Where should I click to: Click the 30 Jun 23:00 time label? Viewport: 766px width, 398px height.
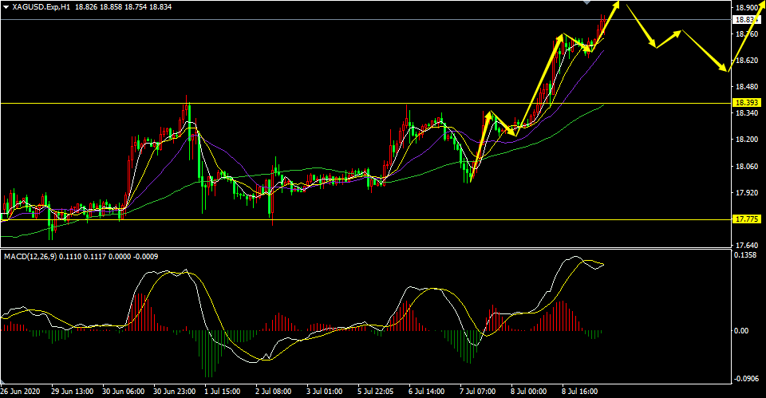pyautogui.click(x=175, y=392)
